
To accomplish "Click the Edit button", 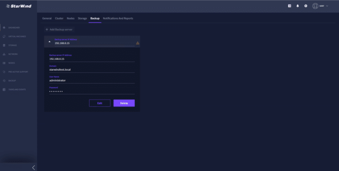I will click(x=100, y=103).
